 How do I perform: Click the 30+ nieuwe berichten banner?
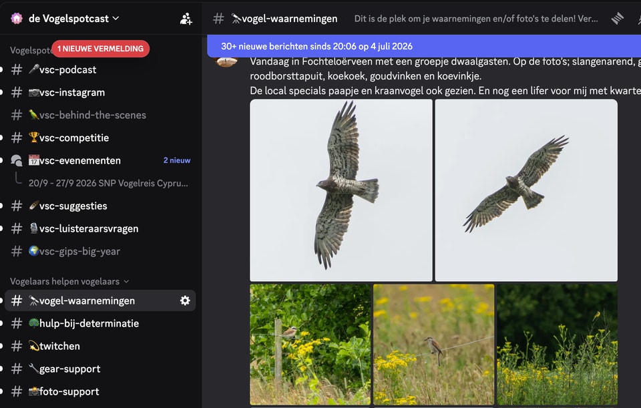pyautogui.click(x=424, y=46)
